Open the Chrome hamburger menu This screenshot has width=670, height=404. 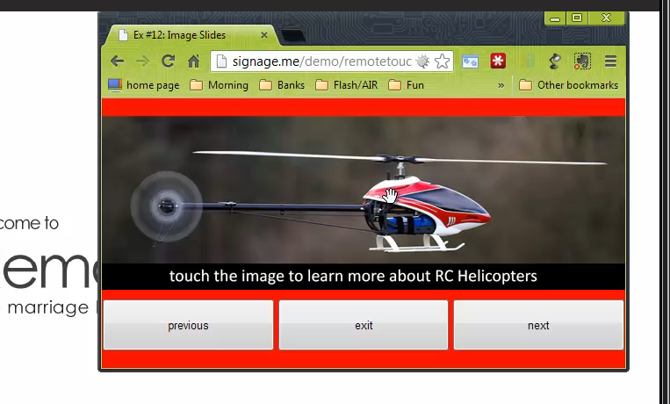pos(610,61)
